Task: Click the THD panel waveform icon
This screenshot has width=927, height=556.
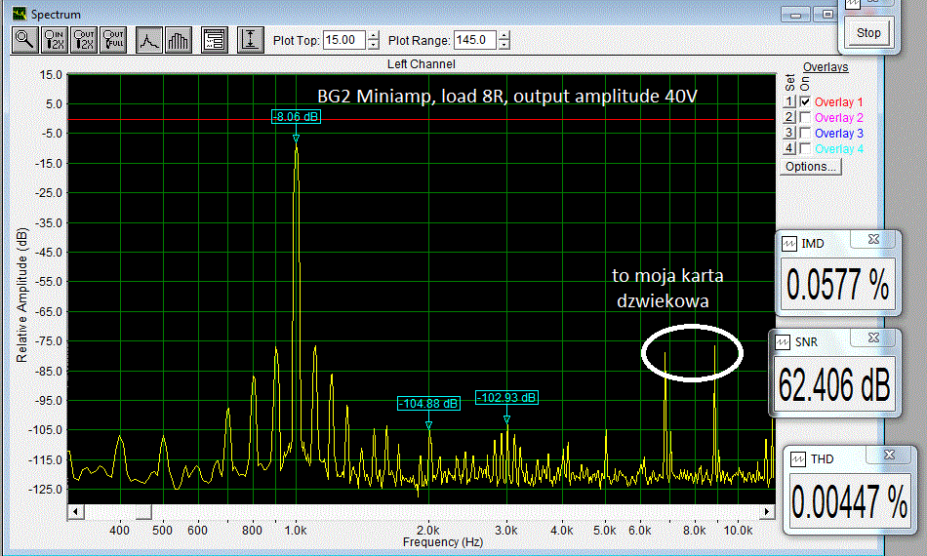Action: coord(798,459)
